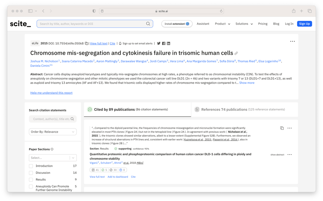Image resolution: width=323 pixels, height=201 pixels.
Task: Share the paper on Twitter
Action: tap(159, 43)
